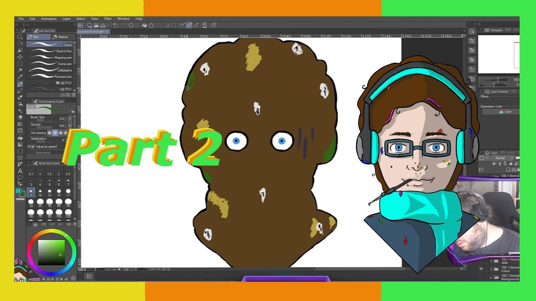Select the active Pen tool
This screenshot has height=301, width=536.
tap(20, 84)
